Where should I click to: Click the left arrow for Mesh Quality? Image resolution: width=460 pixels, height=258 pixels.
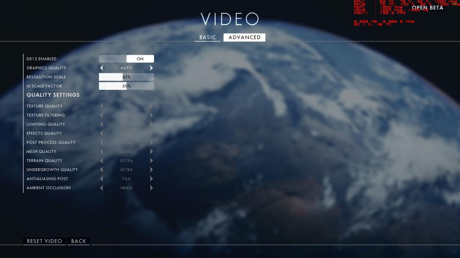pyautogui.click(x=102, y=151)
